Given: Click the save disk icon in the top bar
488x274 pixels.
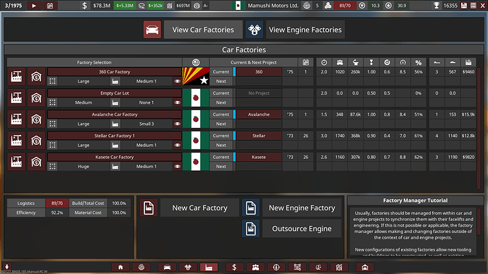Looking at the screenshot, I should click(464, 5).
